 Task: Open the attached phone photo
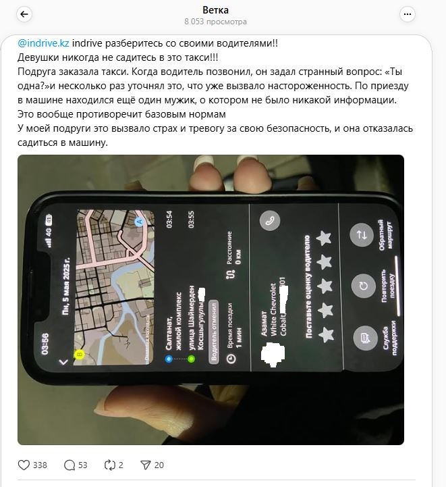pyautogui.click(x=211, y=300)
